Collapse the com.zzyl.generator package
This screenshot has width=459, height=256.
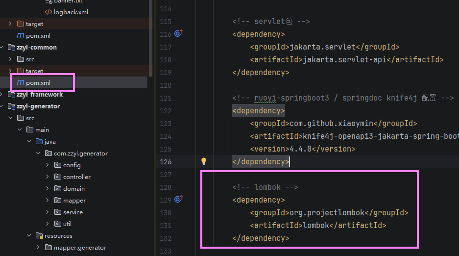(x=38, y=153)
